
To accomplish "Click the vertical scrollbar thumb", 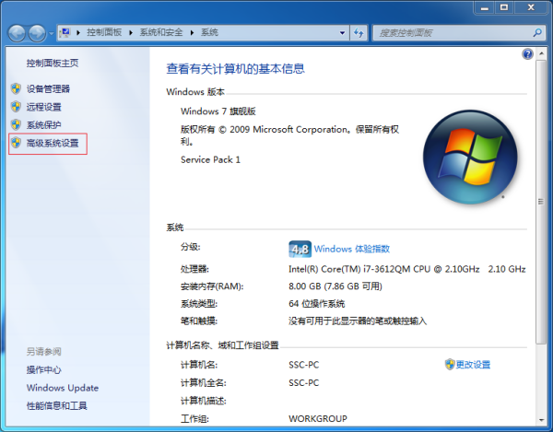I will click(x=541, y=202).
